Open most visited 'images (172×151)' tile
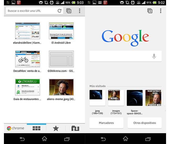170x144 pixels. point(116,98)
